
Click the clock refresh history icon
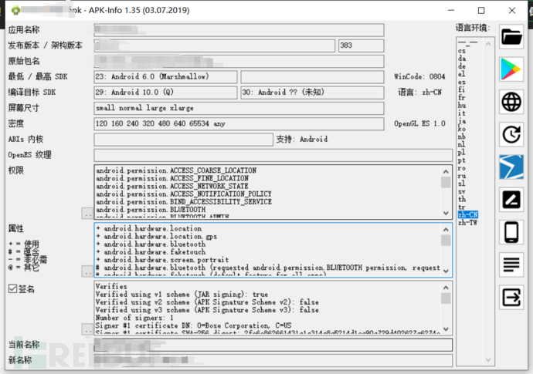click(511, 134)
